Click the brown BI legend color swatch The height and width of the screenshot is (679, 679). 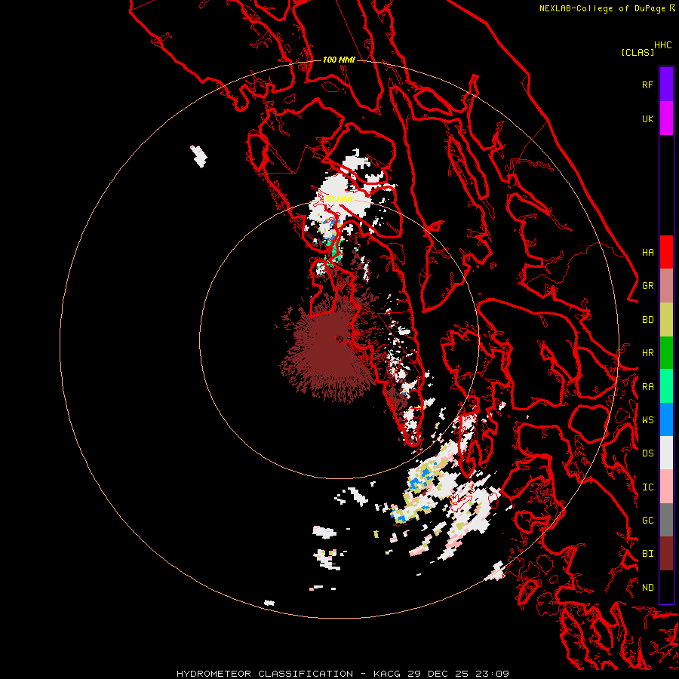pos(666,554)
